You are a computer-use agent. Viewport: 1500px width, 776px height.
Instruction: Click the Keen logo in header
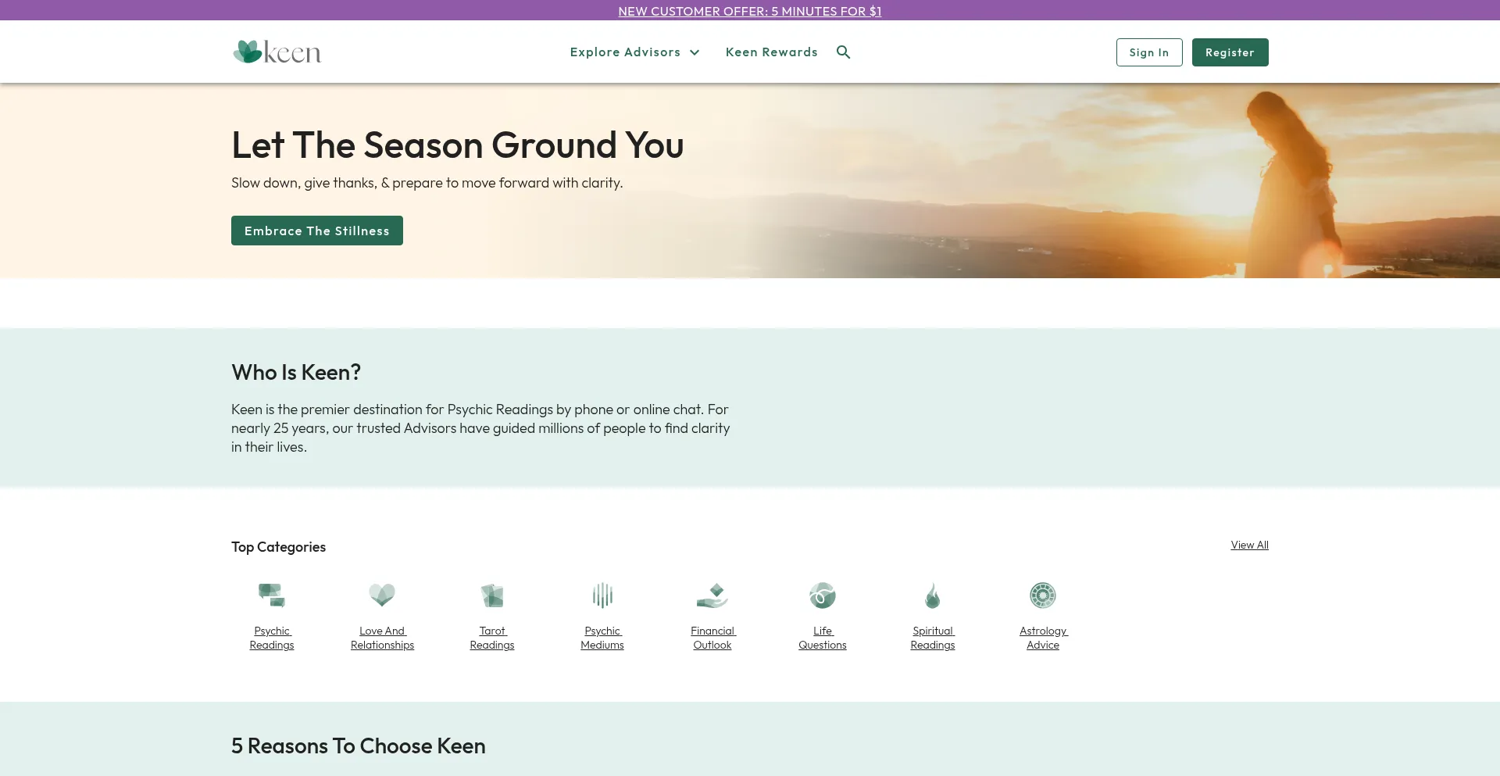point(277,52)
